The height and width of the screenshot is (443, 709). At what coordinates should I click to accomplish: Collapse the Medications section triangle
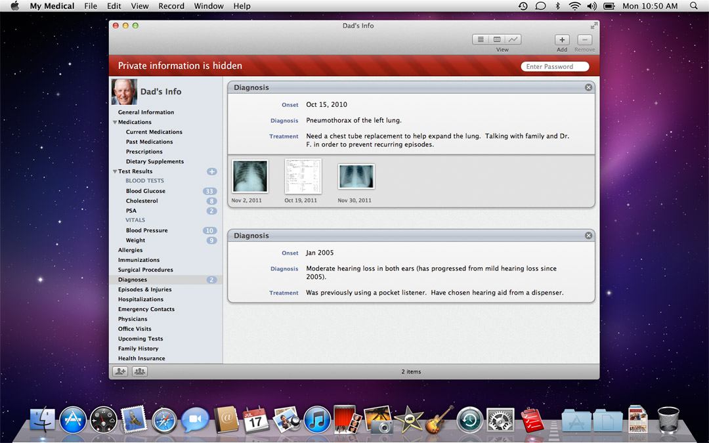click(x=115, y=122)
